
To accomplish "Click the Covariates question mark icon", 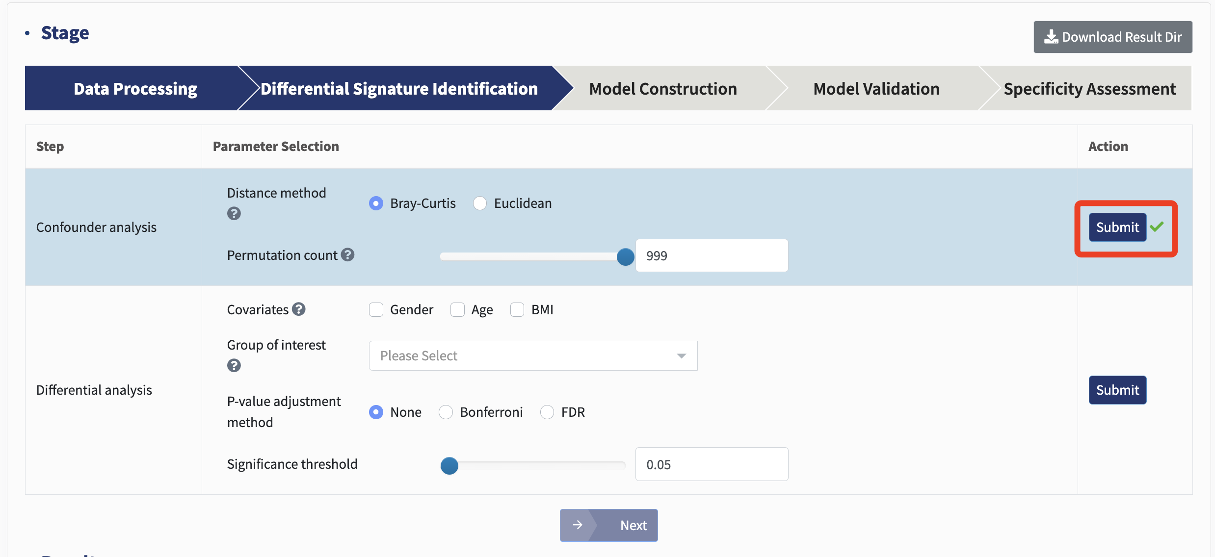I will pos(299,309).
